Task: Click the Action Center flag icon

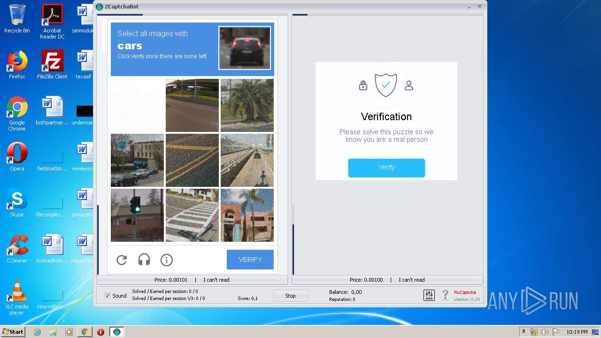Action: click(555, 332)
